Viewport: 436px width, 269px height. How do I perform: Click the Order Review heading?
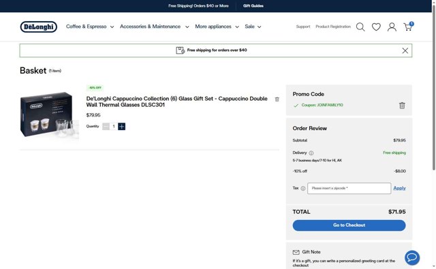coord(309,129)
